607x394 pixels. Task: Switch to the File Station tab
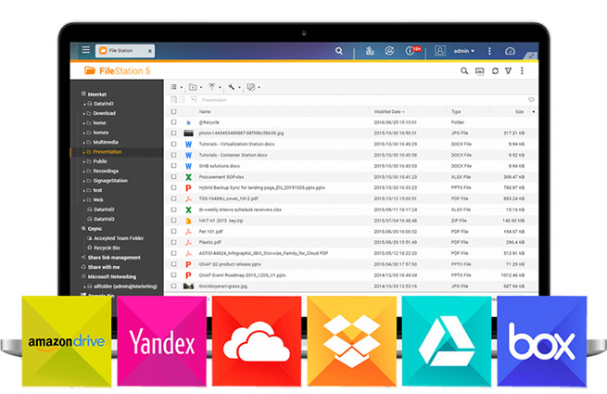click(130, 51)
